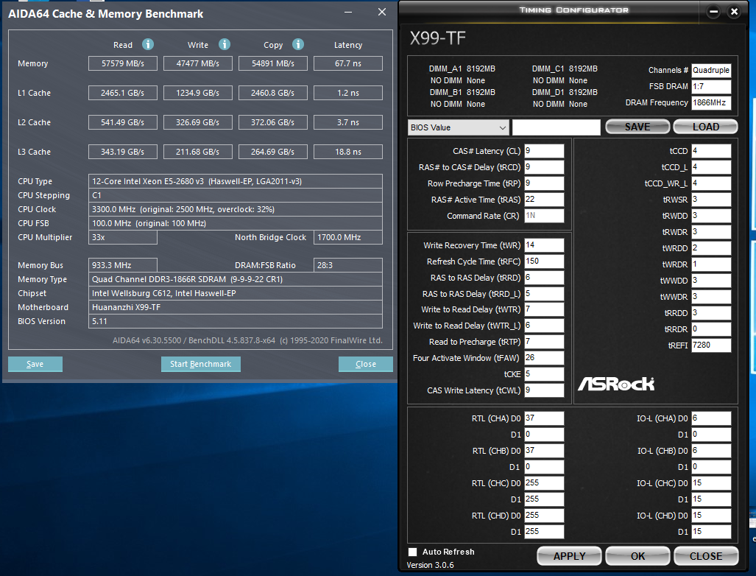The height and width of the screenshot is (576, 756).
Task: Click the RTL (CHB) D0 field
Action: pyautogui.click(x=544, y=451)
